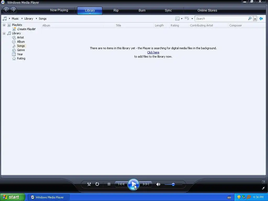268x201 pixels.
Task: Open the Windows Start menu
Action: click(12, 197)
